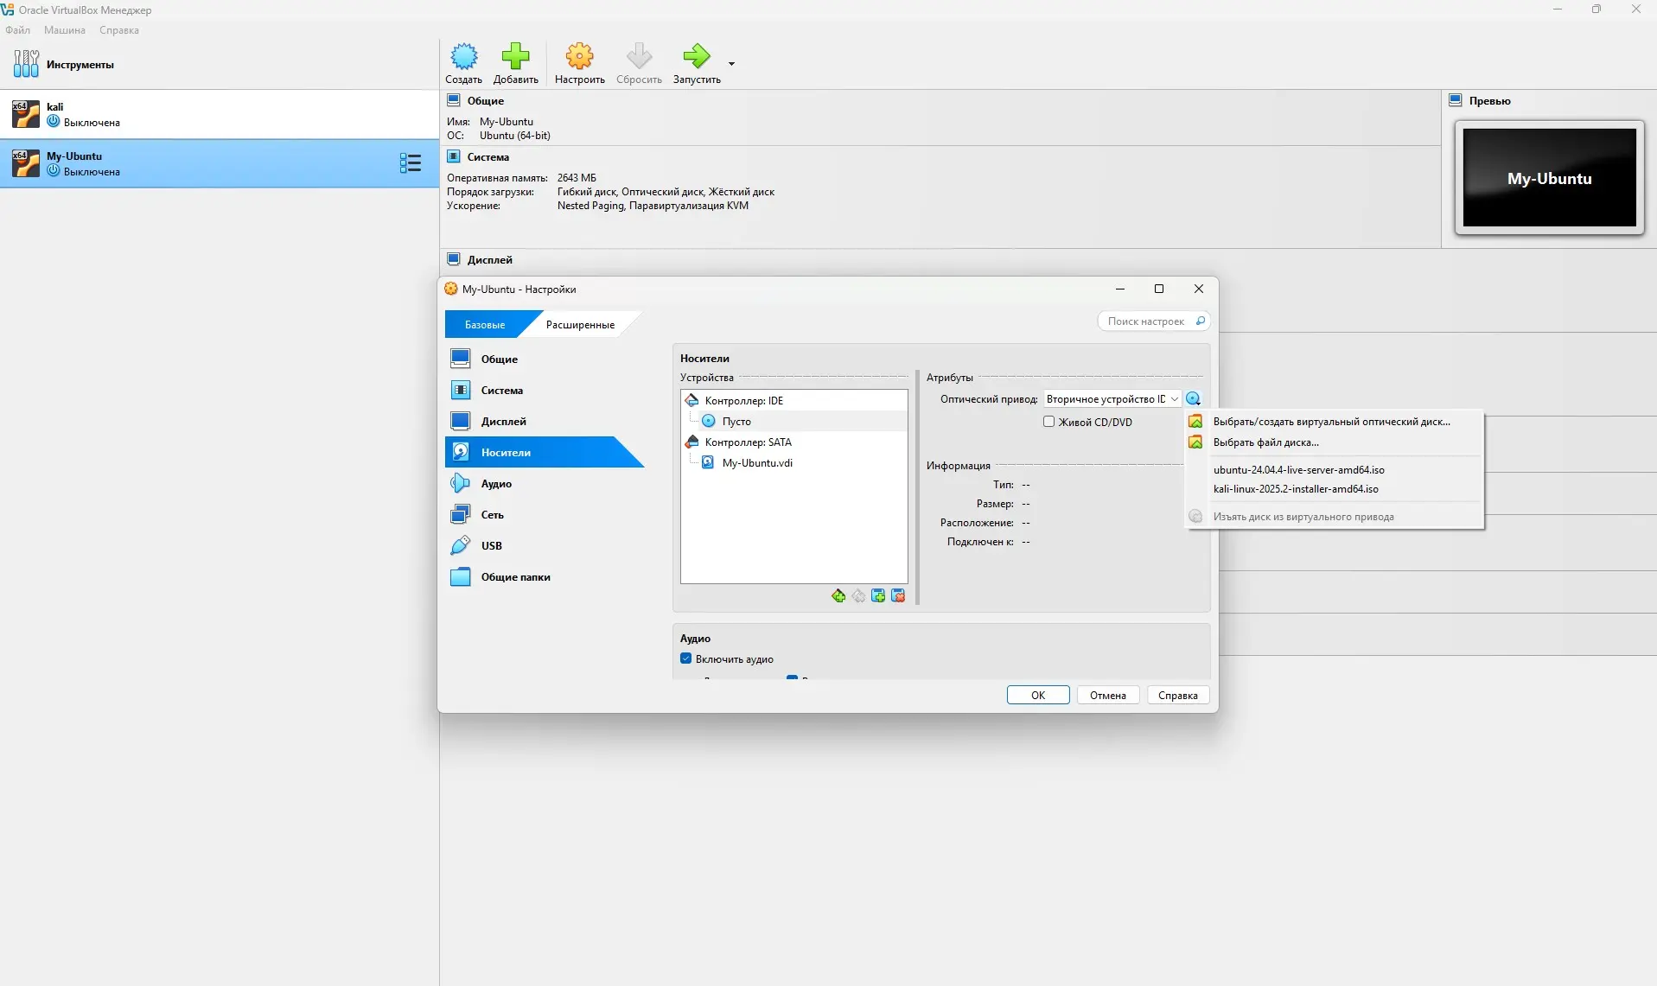This screenshot has height=986, width=1657.
Task: Open the Файл menu
Action: (x=17, y=30)
